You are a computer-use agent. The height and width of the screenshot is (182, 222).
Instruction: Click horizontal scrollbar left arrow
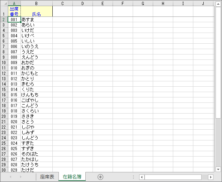[142, 177]
